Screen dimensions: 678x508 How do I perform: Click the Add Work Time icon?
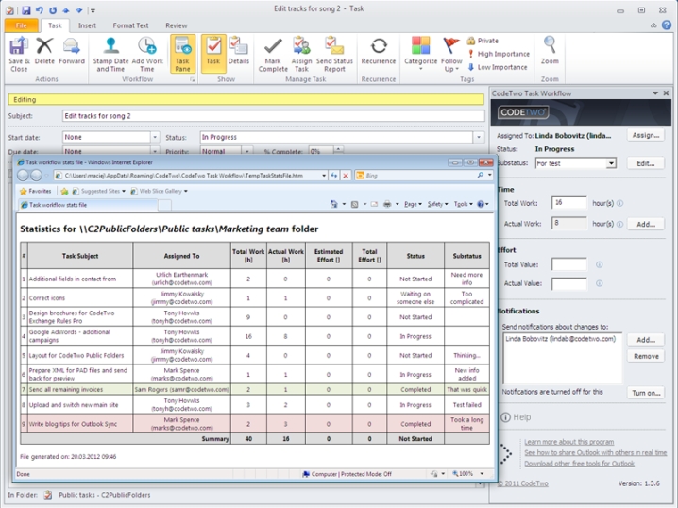click(148, 47)
